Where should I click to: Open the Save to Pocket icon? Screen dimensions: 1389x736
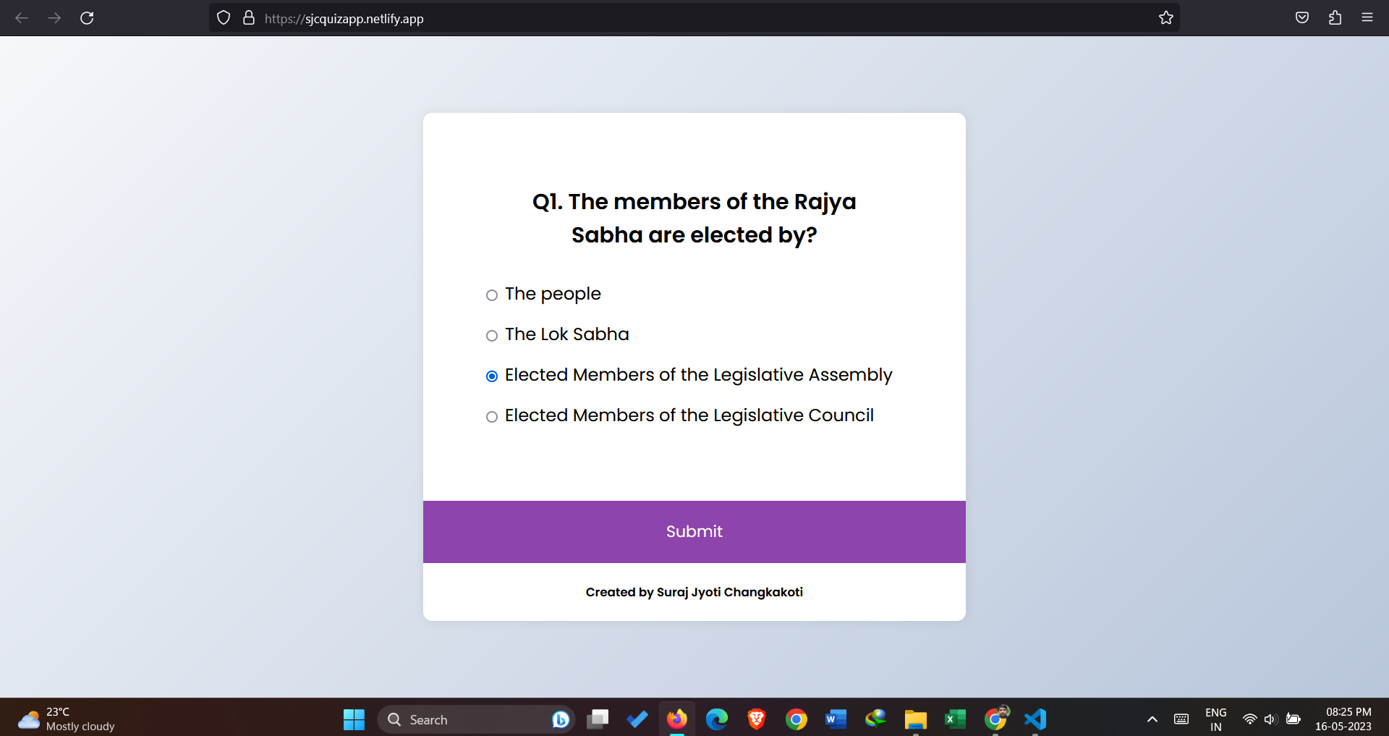(1301, 18)
